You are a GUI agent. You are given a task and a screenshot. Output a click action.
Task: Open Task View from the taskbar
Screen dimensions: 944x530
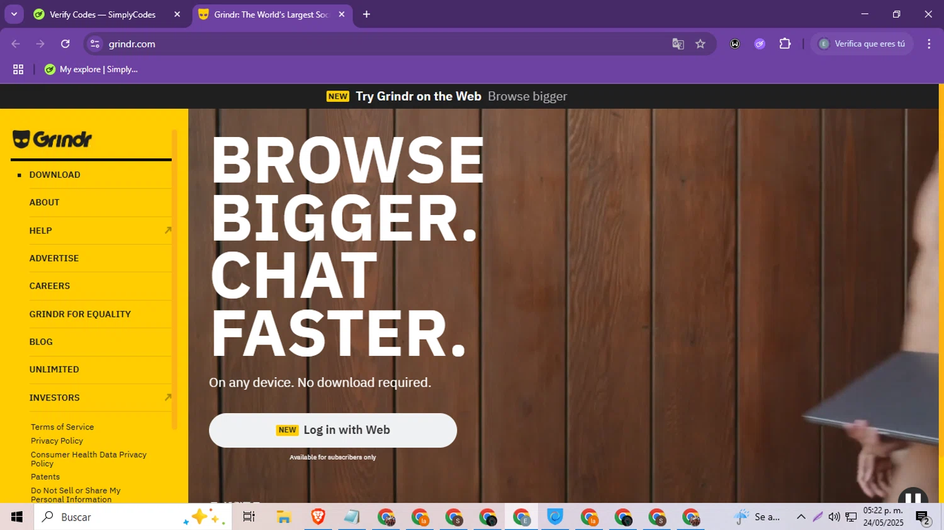[x=249, y=517]
